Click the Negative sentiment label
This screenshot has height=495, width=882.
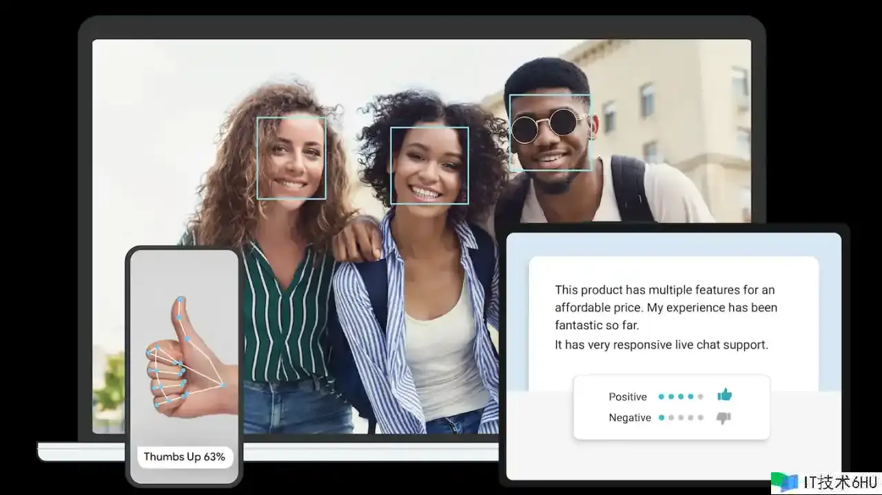630,417
